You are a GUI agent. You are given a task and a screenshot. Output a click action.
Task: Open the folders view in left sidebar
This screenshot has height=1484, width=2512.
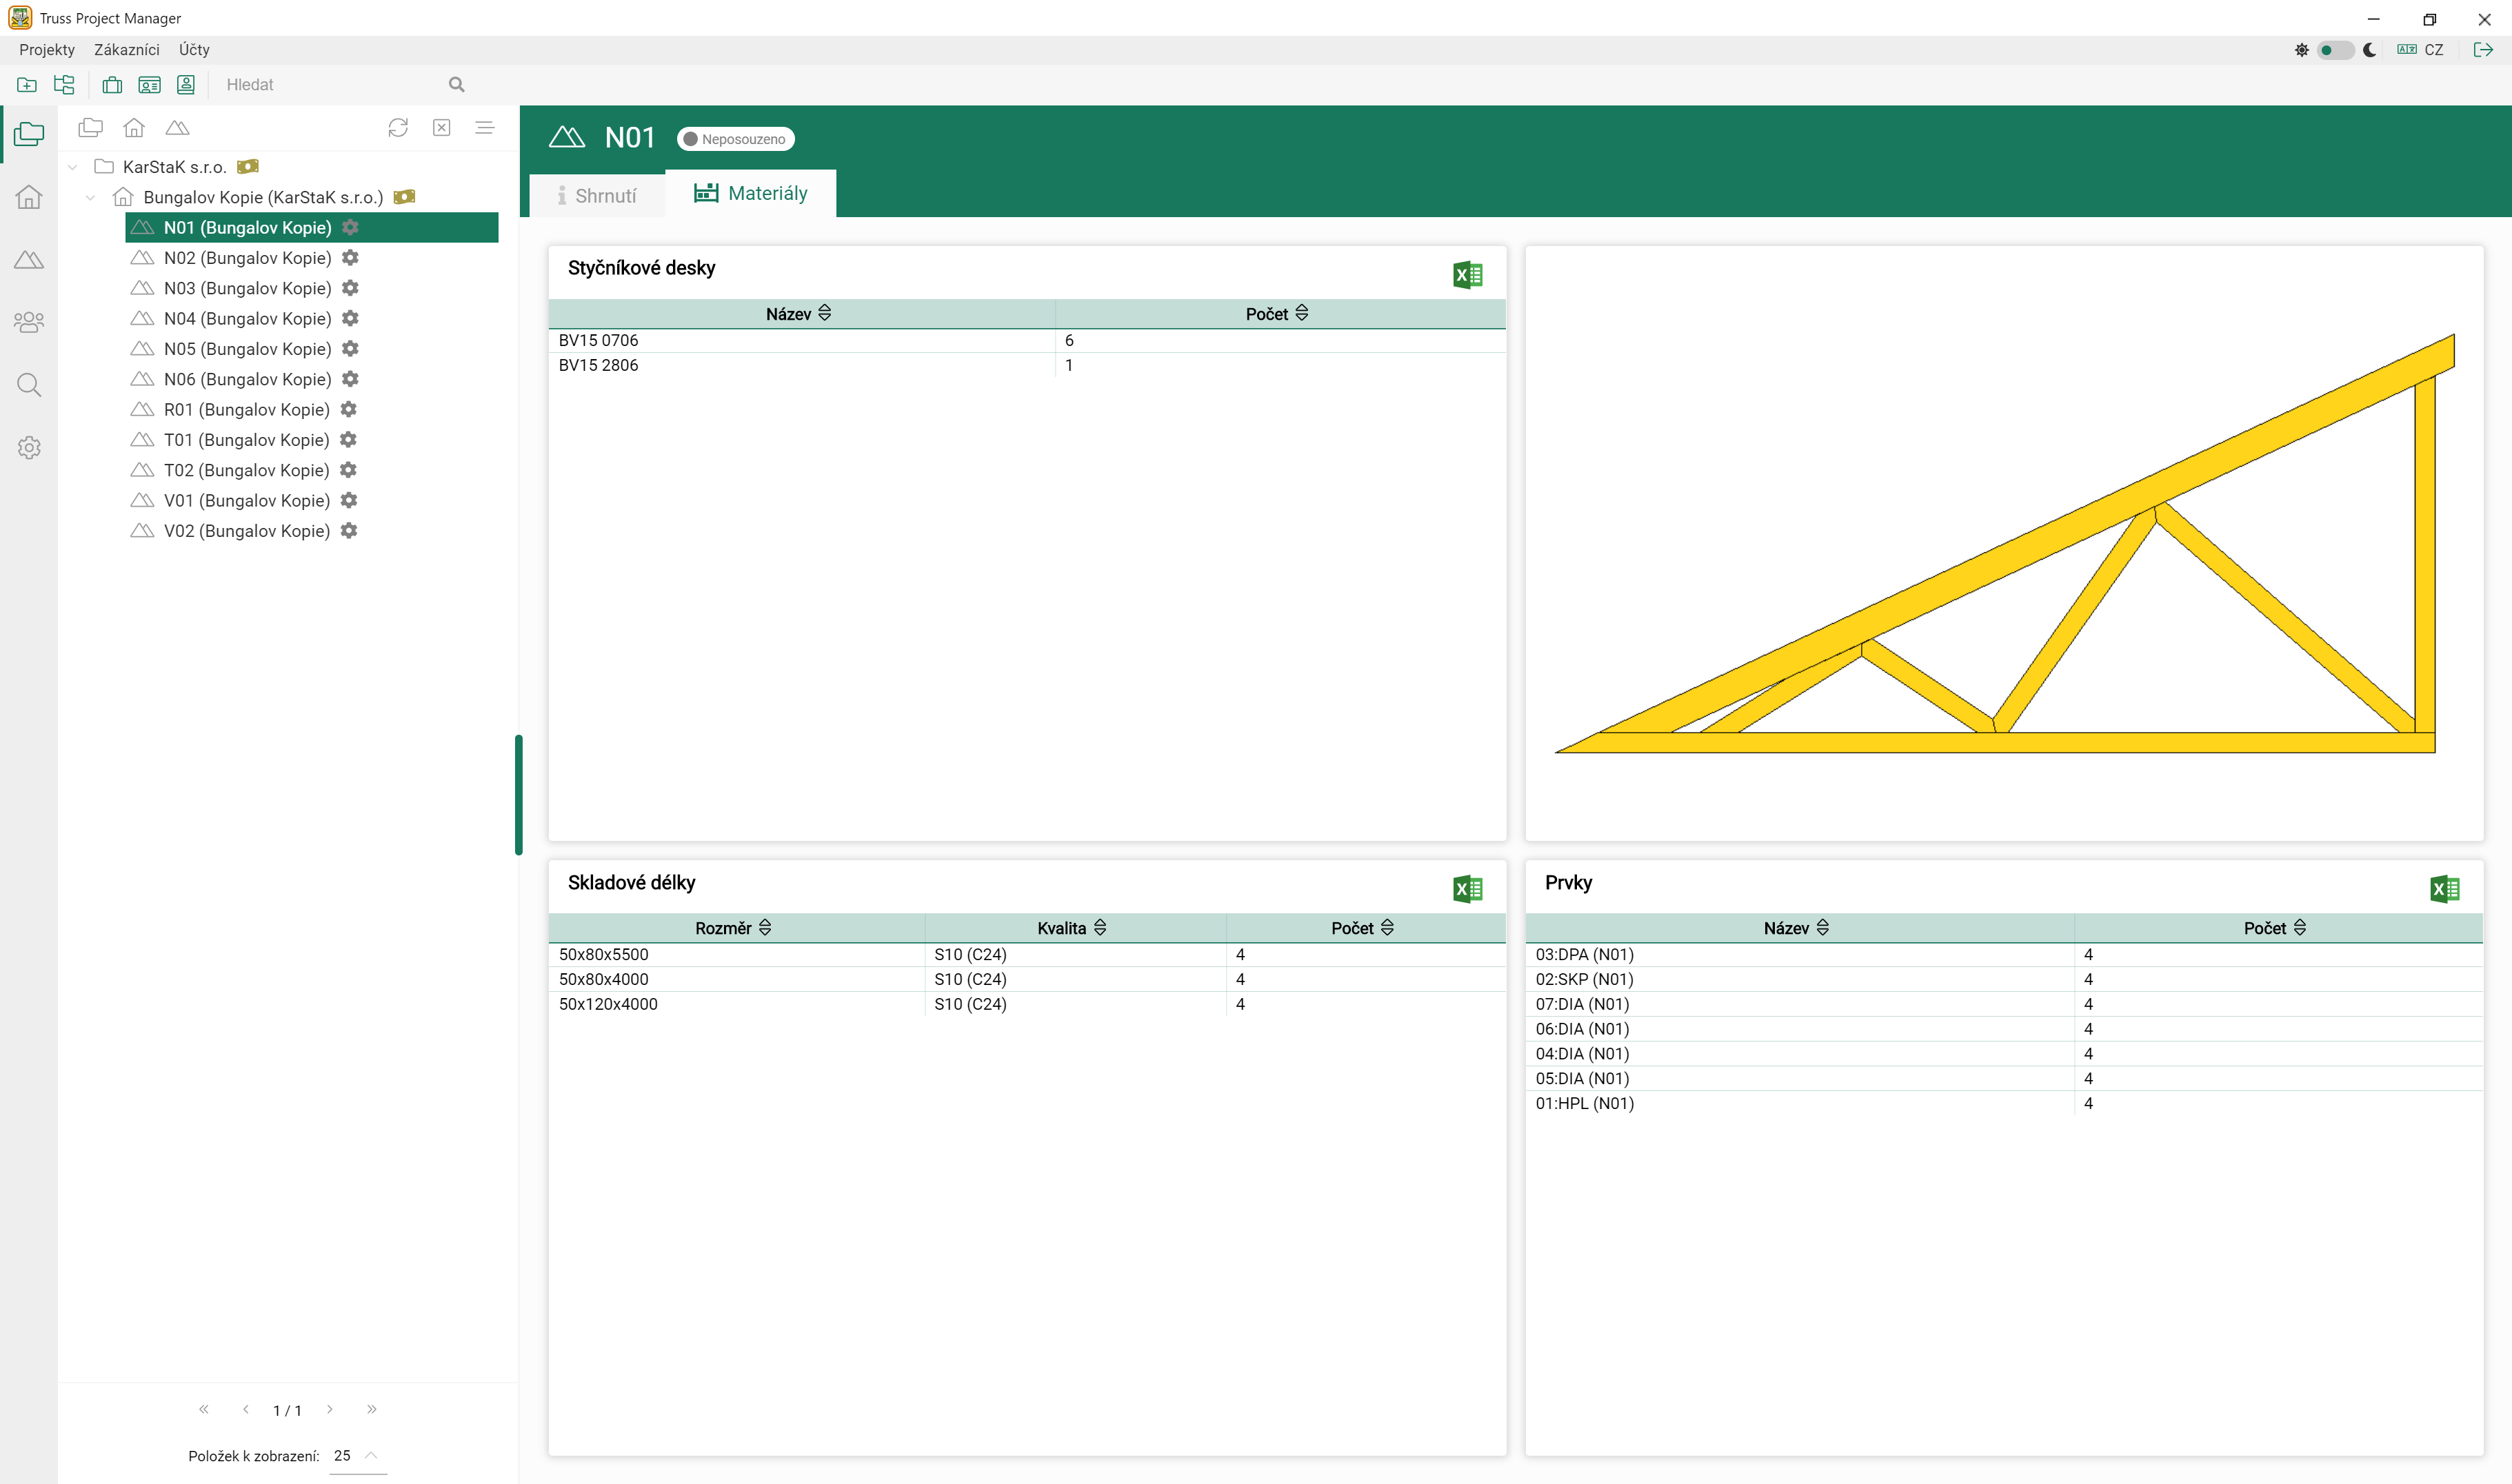[x=29, y=133]
